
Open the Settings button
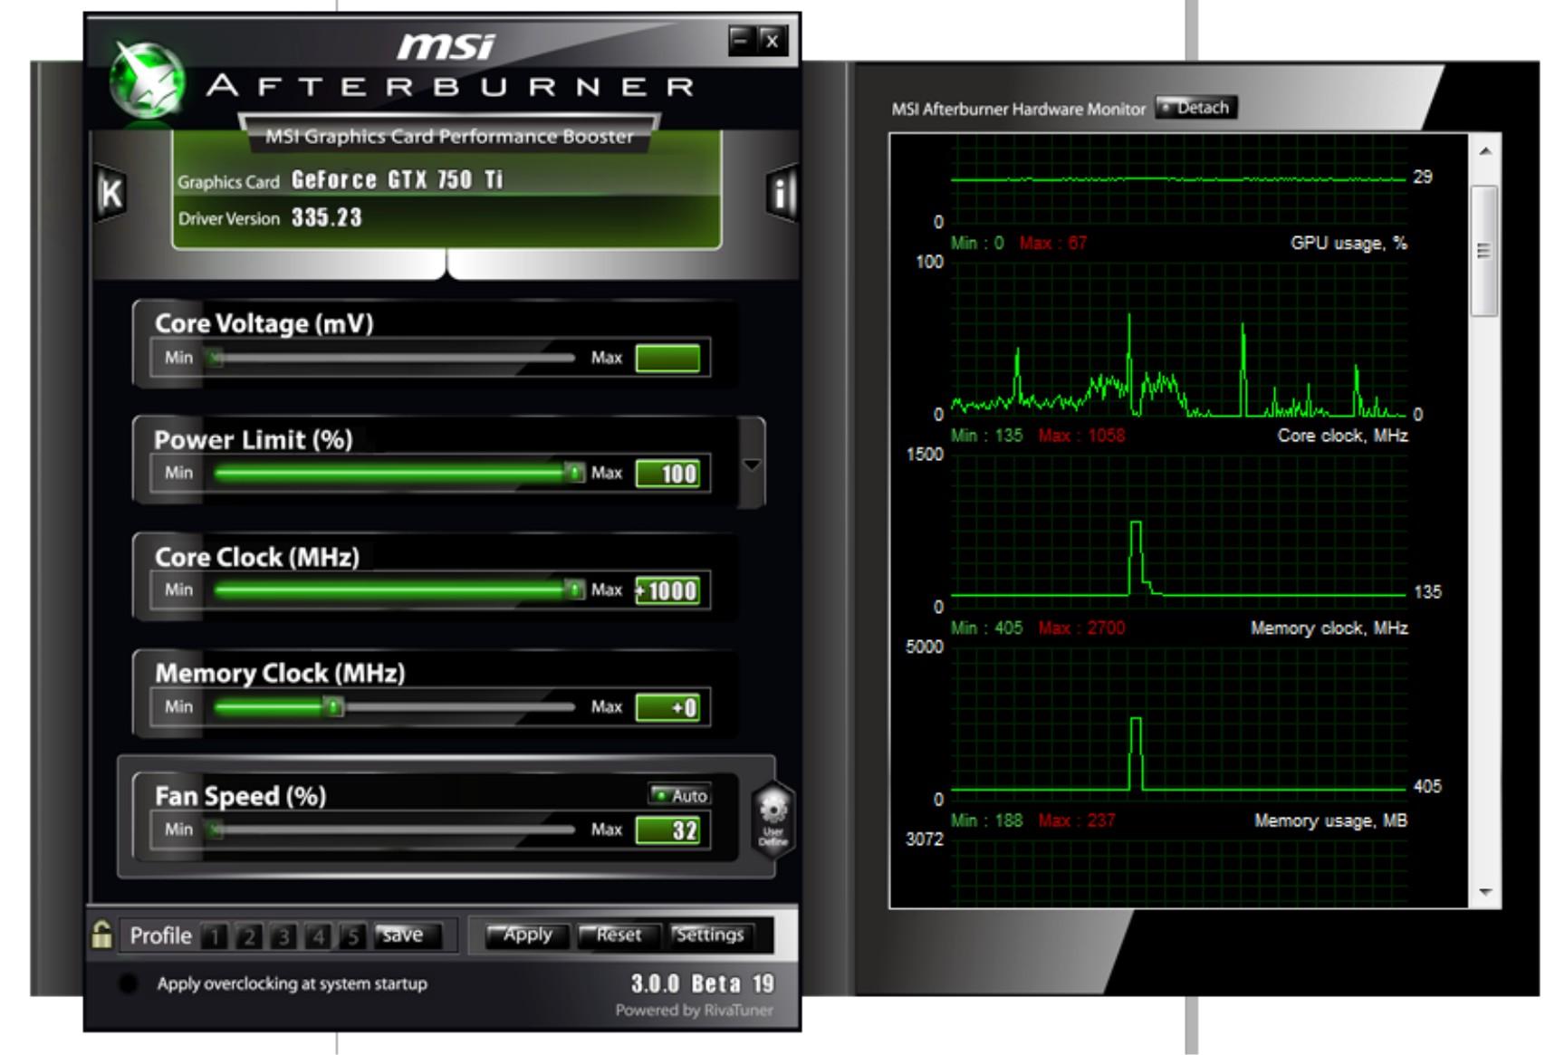pos(710,935)
